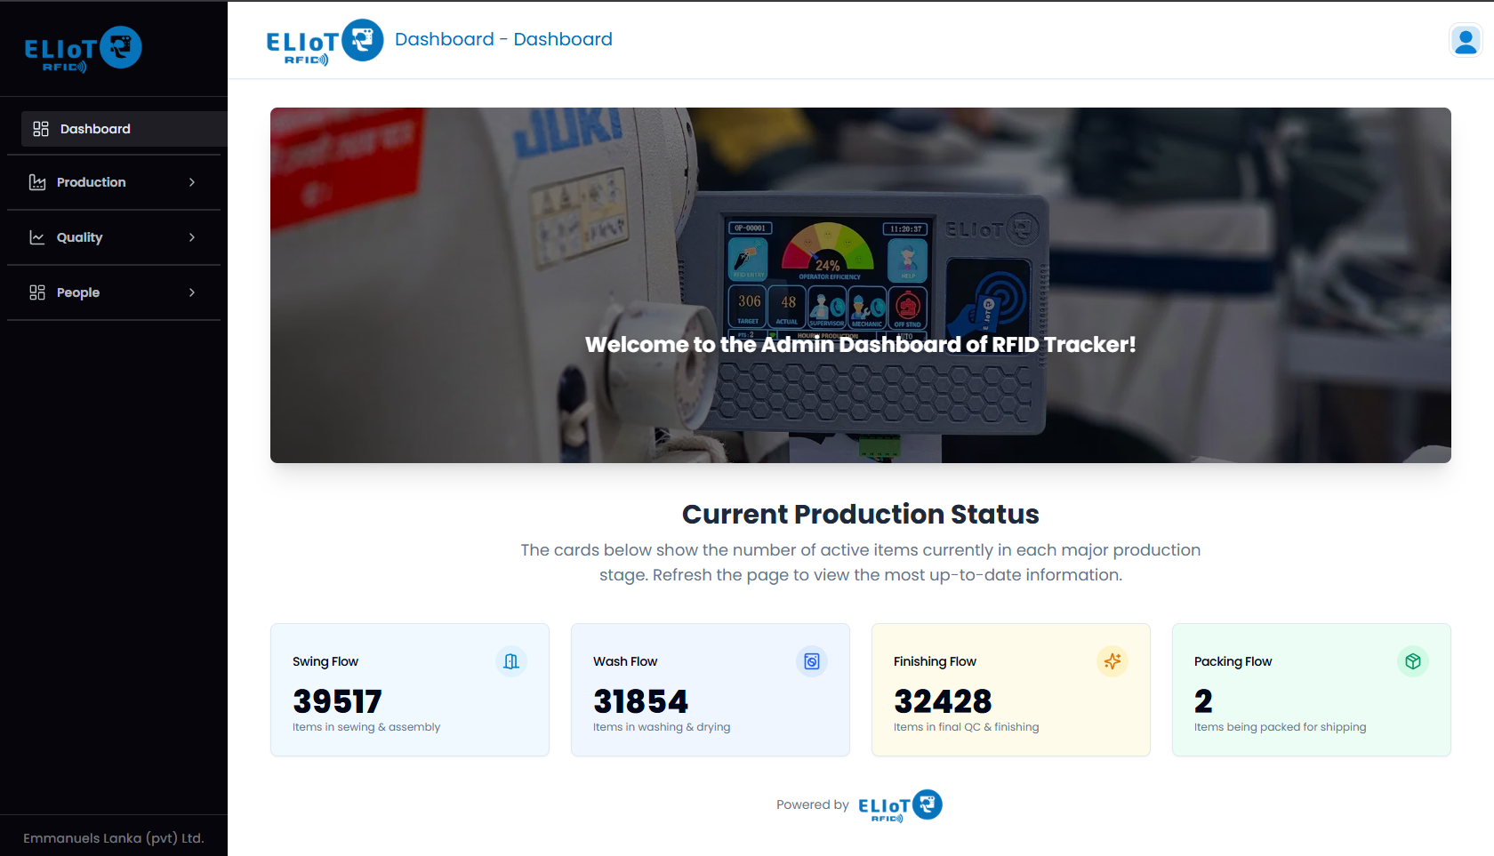This screenshot has width=1494, height=856.
Task: Click the ELIoT RFID logo in the header
Action: (324, 40)
